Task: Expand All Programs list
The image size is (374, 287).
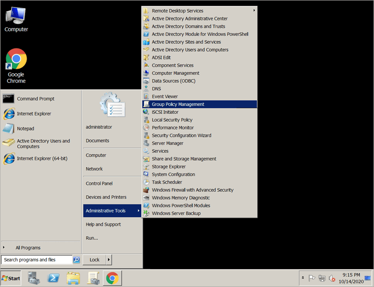Action: coord(28,248)
